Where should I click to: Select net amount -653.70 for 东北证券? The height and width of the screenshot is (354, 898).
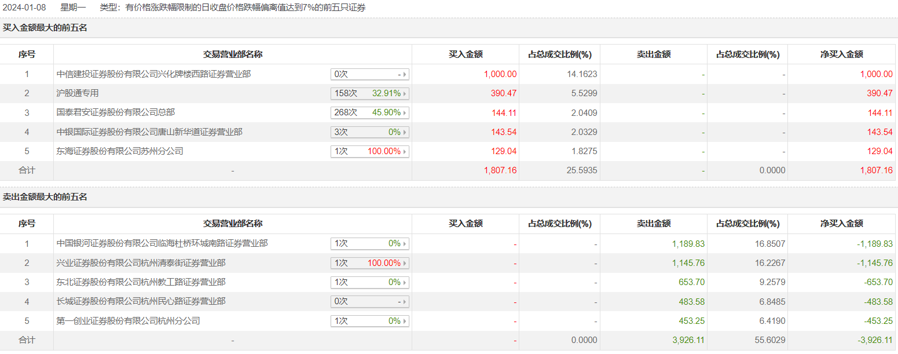878,282
